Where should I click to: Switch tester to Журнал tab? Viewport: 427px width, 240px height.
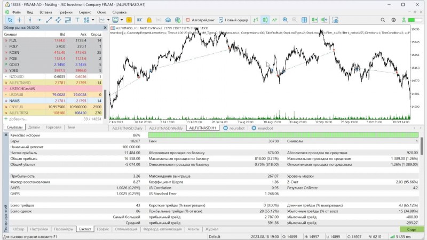(211, 229)
